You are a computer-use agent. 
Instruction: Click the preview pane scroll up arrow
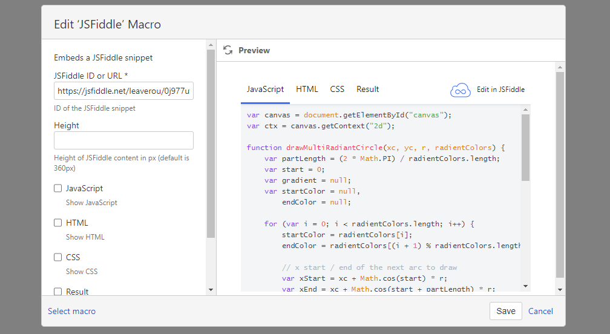tap(560, 67)
